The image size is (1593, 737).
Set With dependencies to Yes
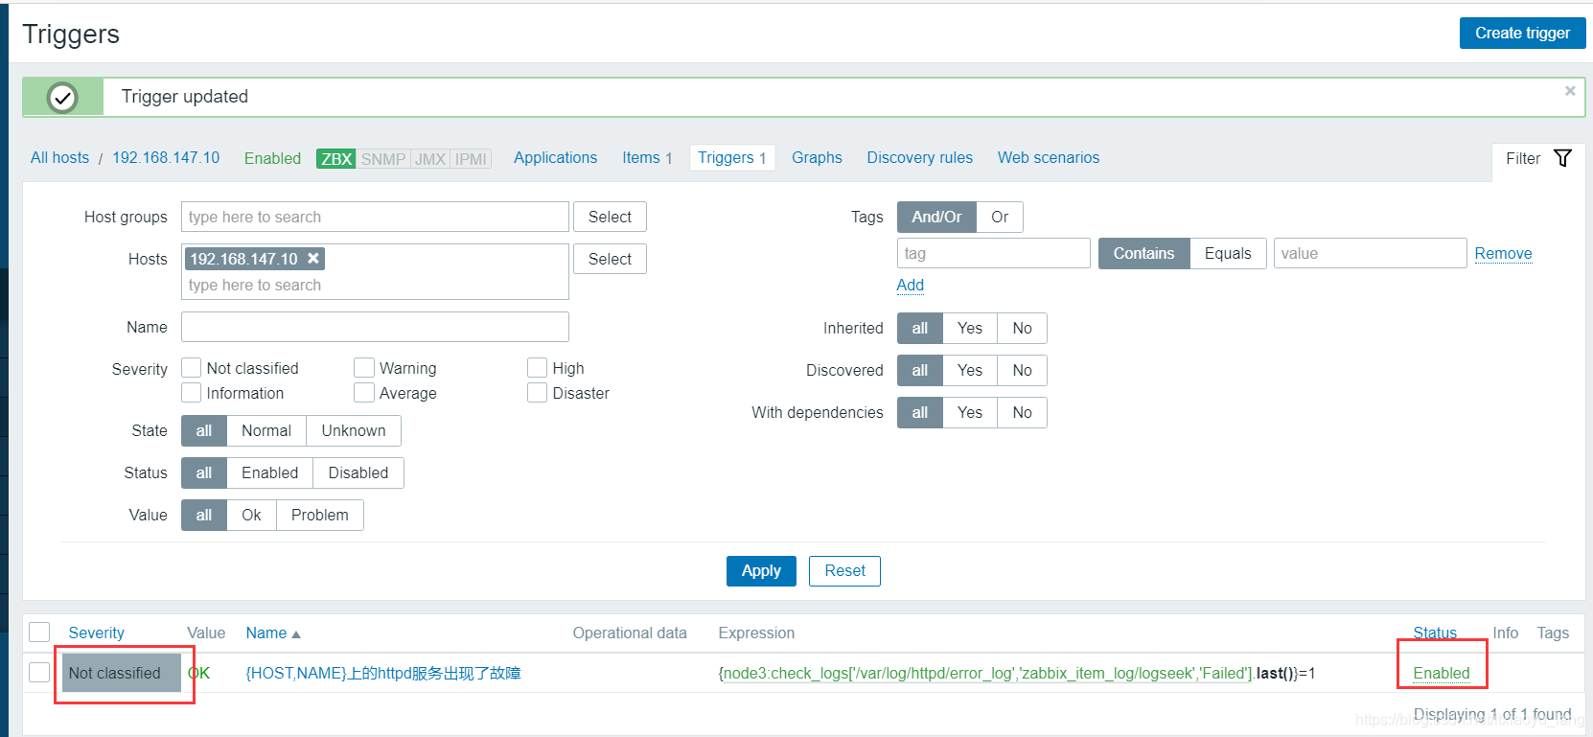pyautogui.click(x=970, y=412)
